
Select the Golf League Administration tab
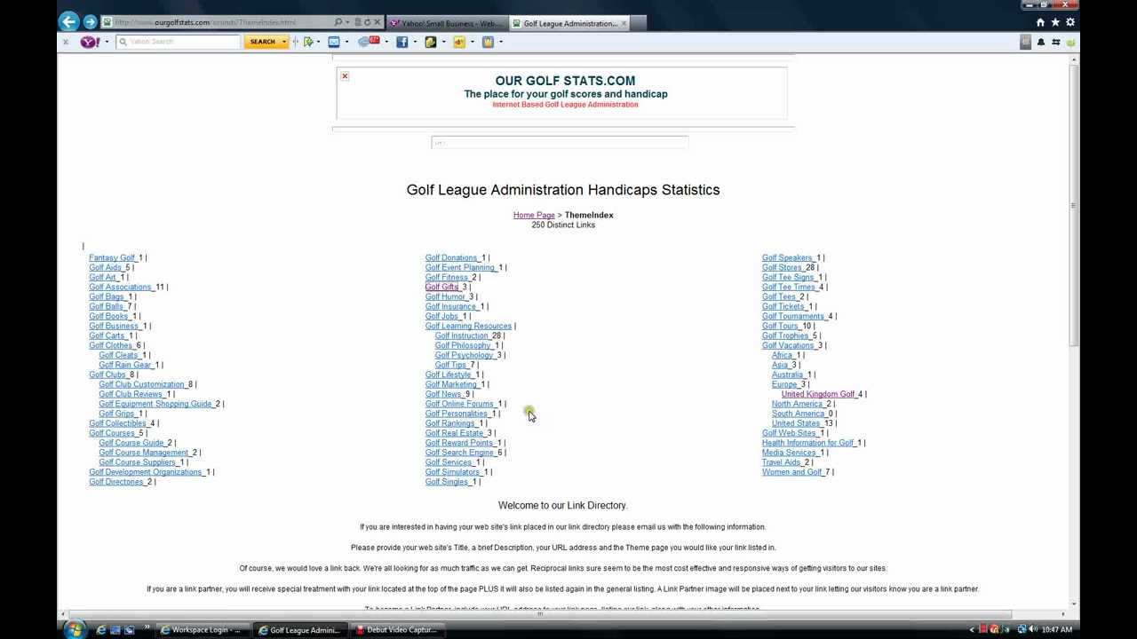(568, 23)
